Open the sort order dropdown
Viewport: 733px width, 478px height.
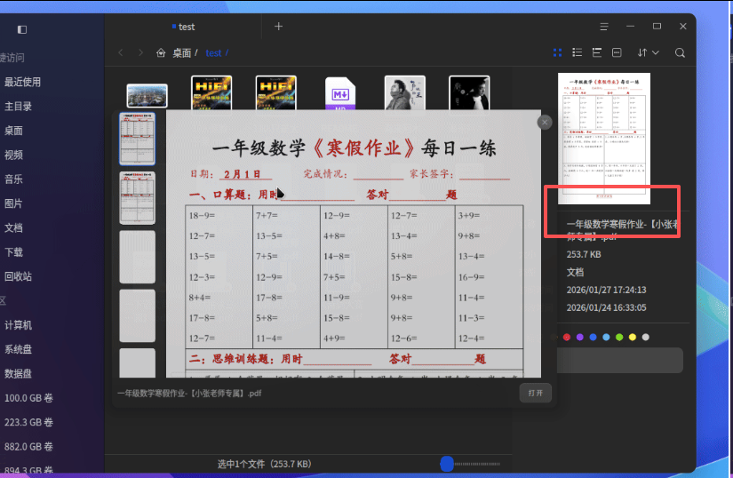pos(648,52)
